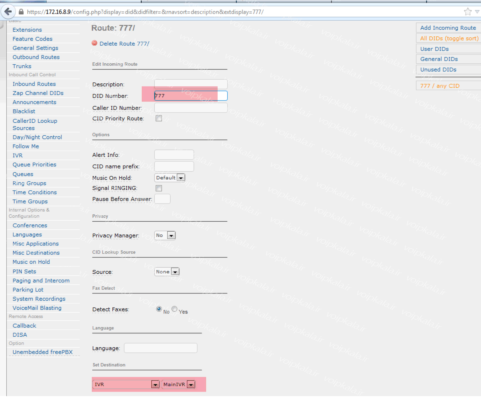
Task: Open Ring Groups in sidebar
Action: click(29, 183)
